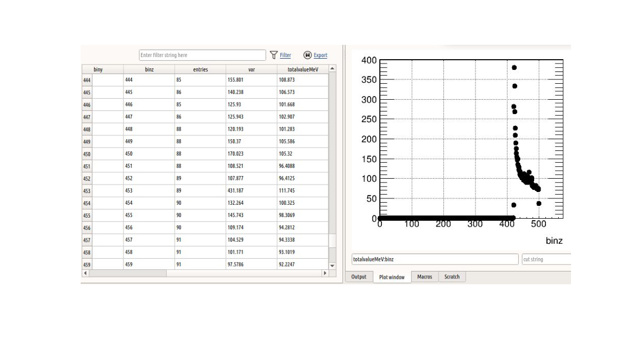Switch to the Output tab

(x=359, y=277)
